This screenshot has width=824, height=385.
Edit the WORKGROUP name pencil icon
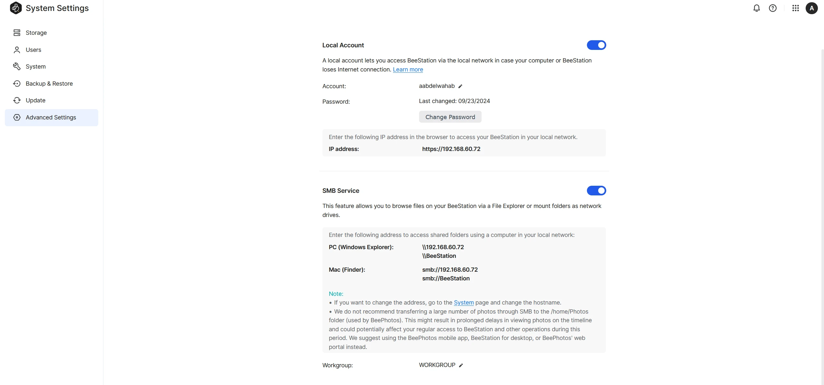461,365
